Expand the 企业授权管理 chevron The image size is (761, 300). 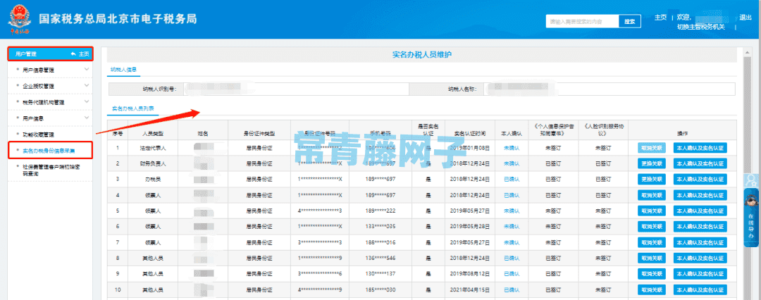coord(87,85)
